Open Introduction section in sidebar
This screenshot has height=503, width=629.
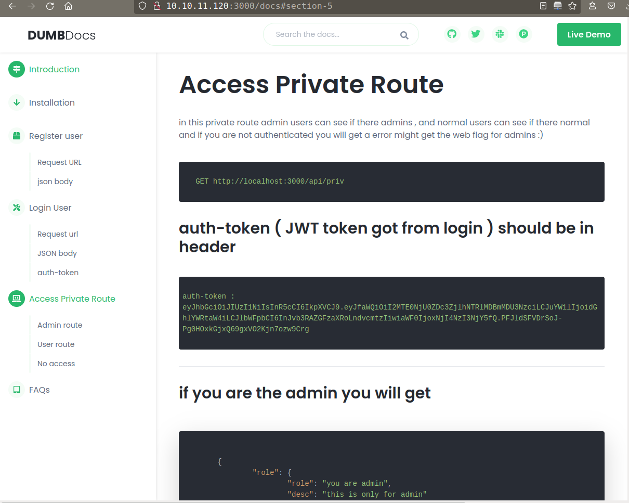pyautogui.click(x=54, y=69)
